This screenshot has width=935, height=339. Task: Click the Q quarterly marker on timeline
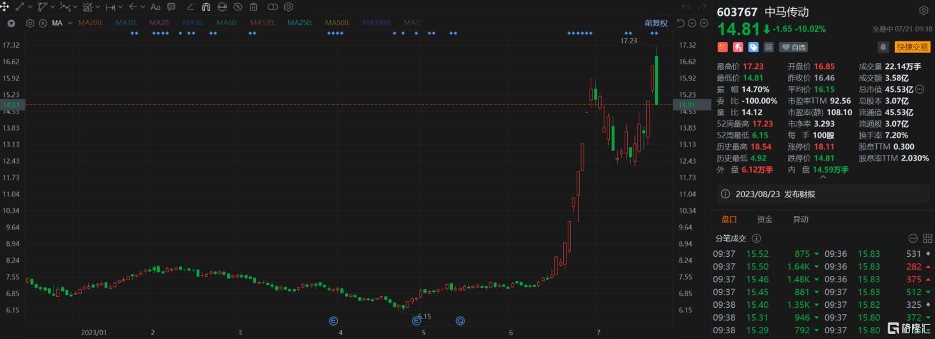point(460,320)
